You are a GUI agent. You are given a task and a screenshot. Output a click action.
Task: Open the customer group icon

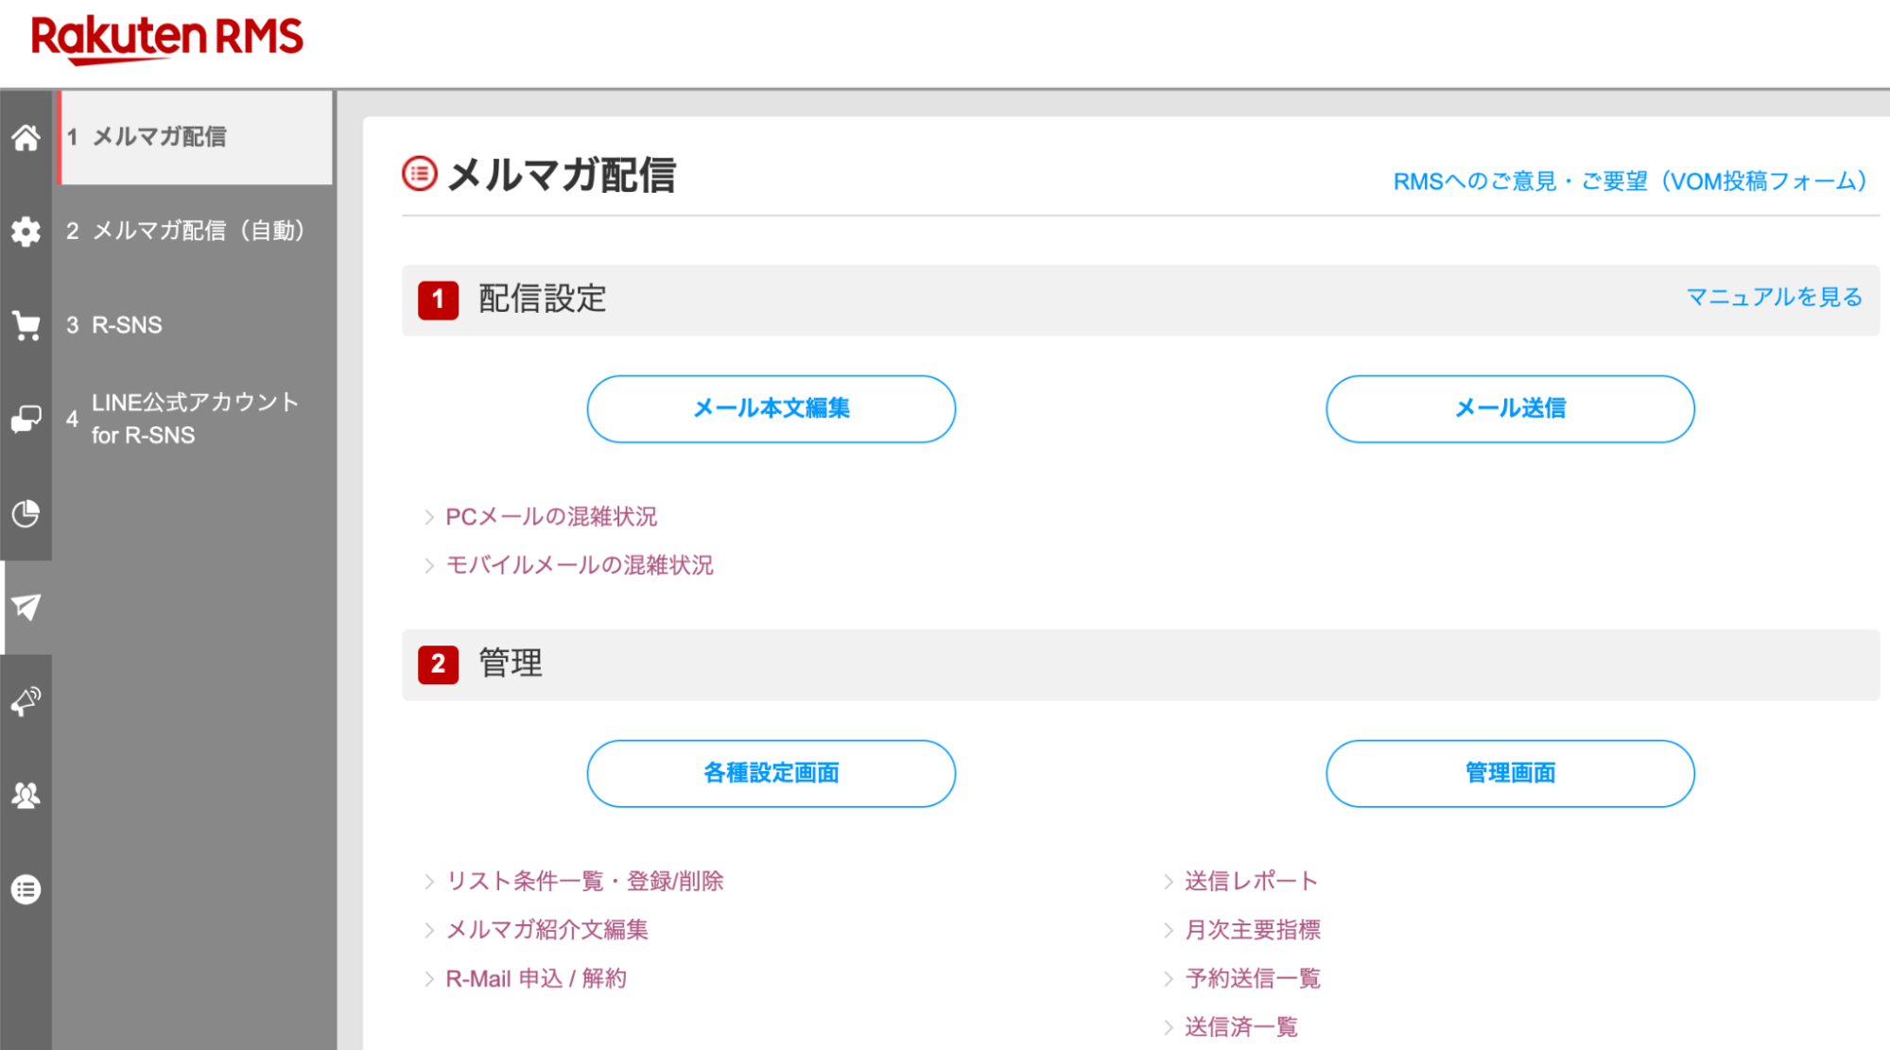pos(26,795)
